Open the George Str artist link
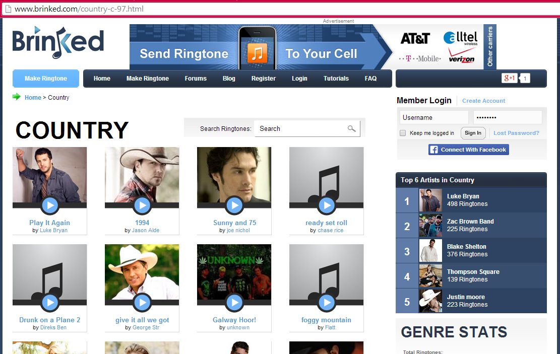560x354 pixels. click(146, 328)
